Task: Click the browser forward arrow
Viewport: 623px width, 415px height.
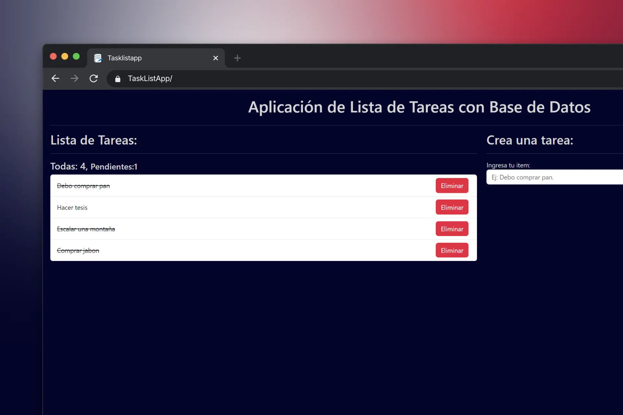Action: [x=74, y=78]
